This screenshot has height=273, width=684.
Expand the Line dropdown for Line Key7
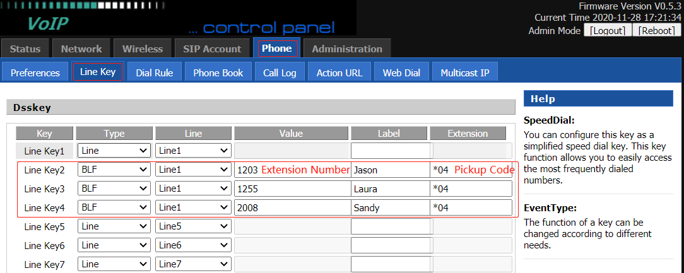point(193,265)
